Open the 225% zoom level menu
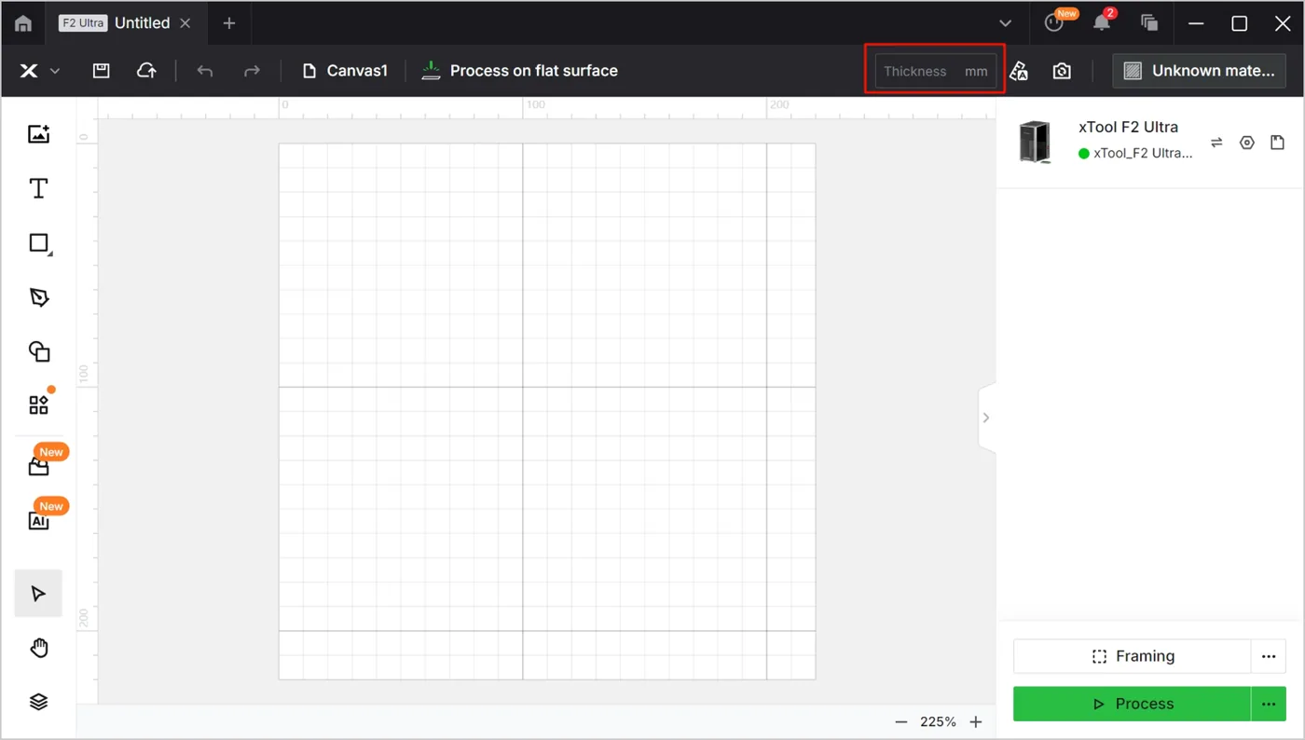This screenshot has width=1305, height=740. tap(938, 722)
